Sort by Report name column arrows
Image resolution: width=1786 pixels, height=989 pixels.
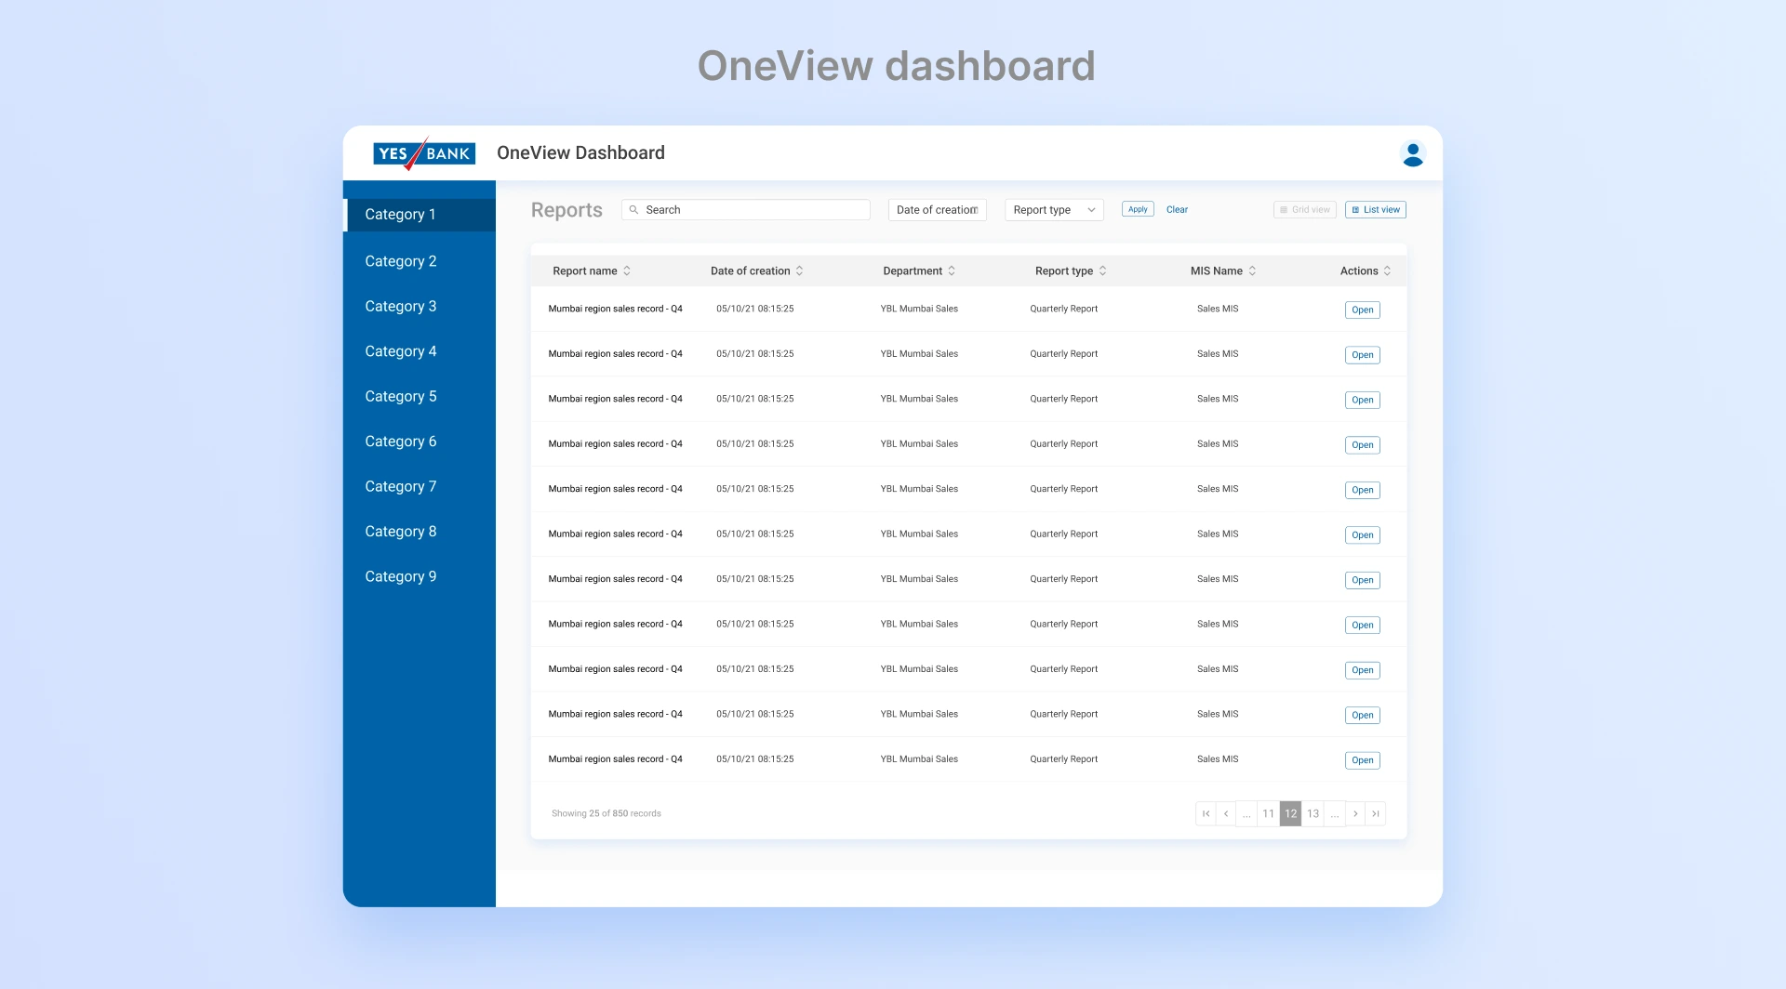[x=627, y=270]
